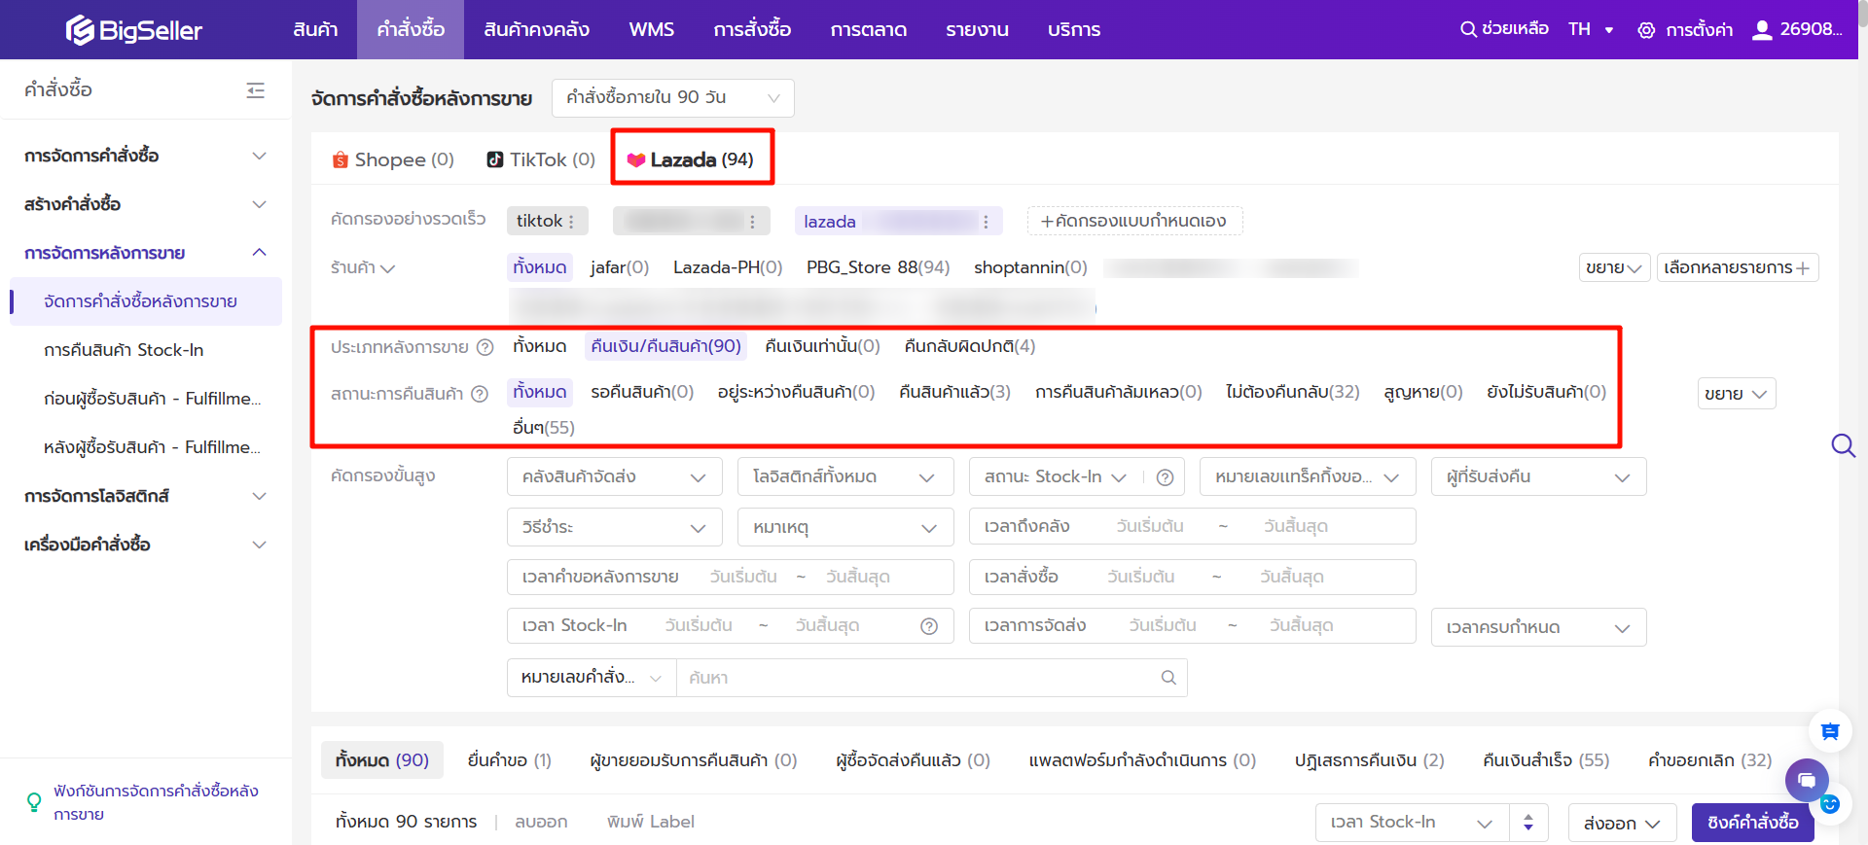Open รายงาน top menu
1868x845 pixels.
[x=977, y=29]
